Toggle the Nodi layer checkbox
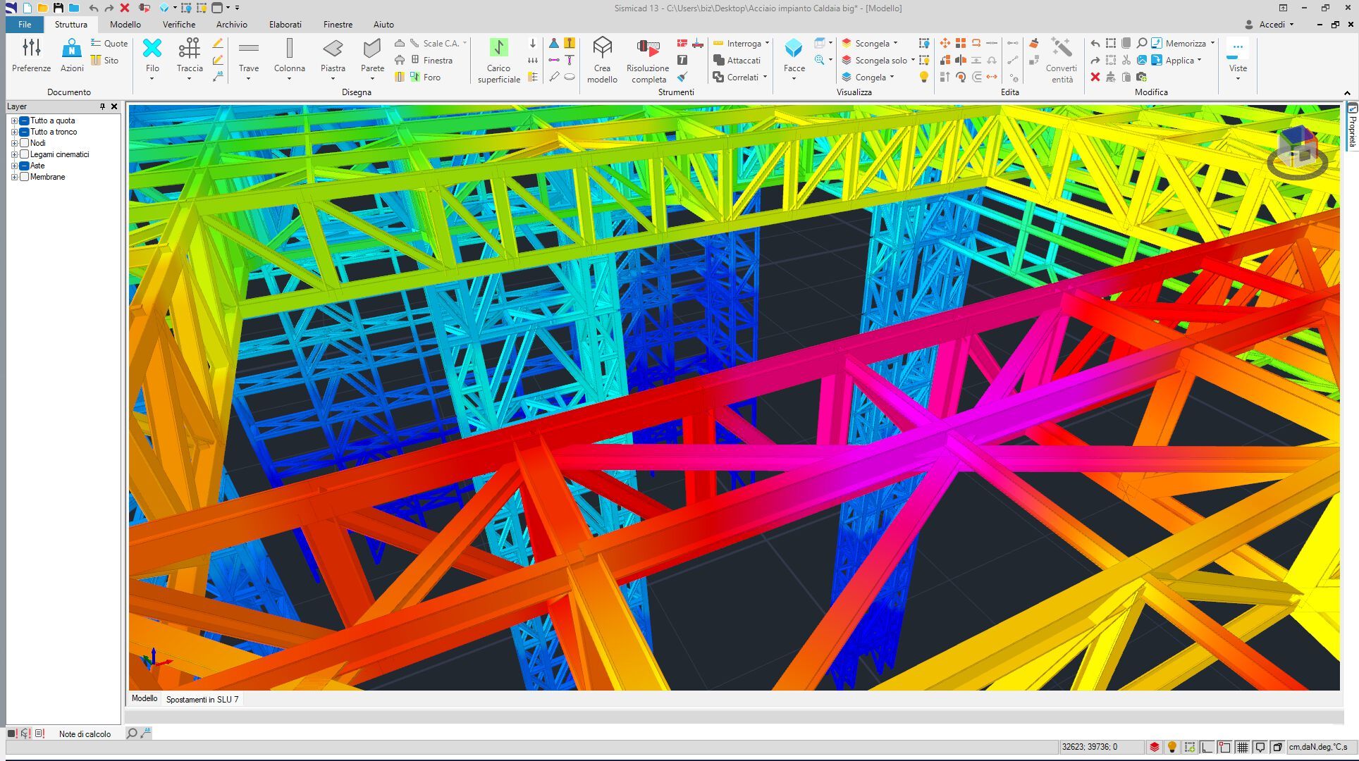 pyautogui.click(x=25, y=143)
